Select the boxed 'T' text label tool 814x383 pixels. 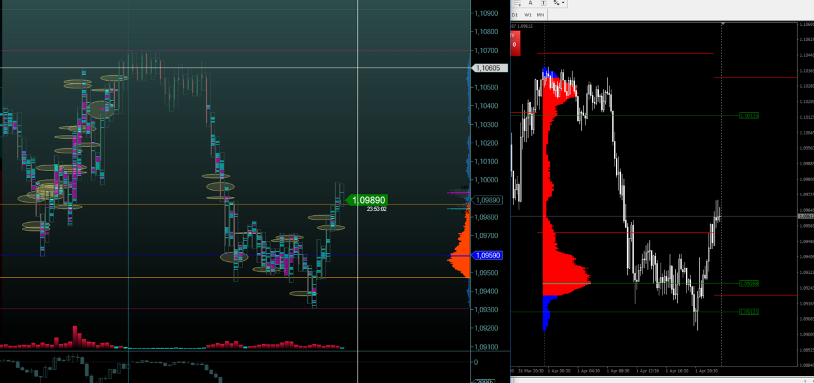(x=543, y=3)
